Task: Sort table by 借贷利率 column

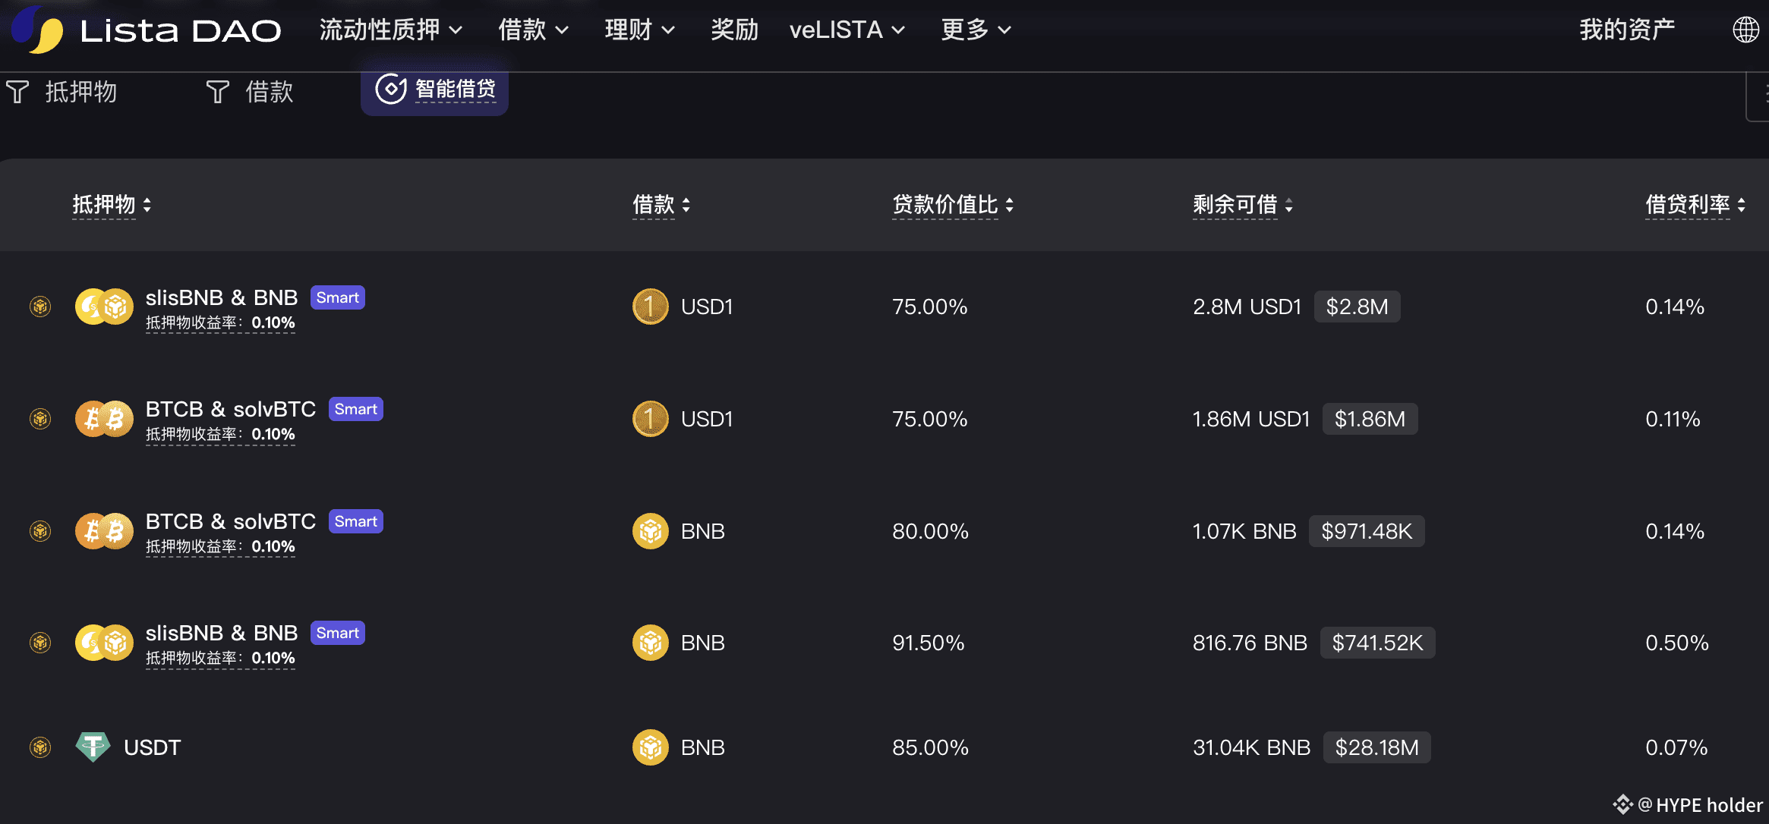Action: coord(1695,205)
